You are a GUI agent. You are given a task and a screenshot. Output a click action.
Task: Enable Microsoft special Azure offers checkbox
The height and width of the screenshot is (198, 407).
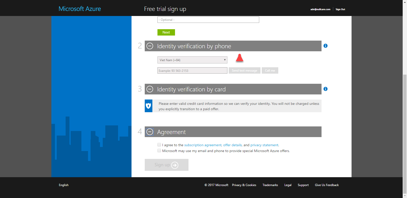tap(159, 151)
